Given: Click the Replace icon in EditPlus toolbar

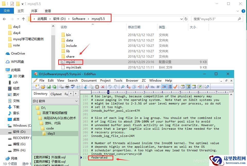Looking at the screenshot, I should click(129, 87).
